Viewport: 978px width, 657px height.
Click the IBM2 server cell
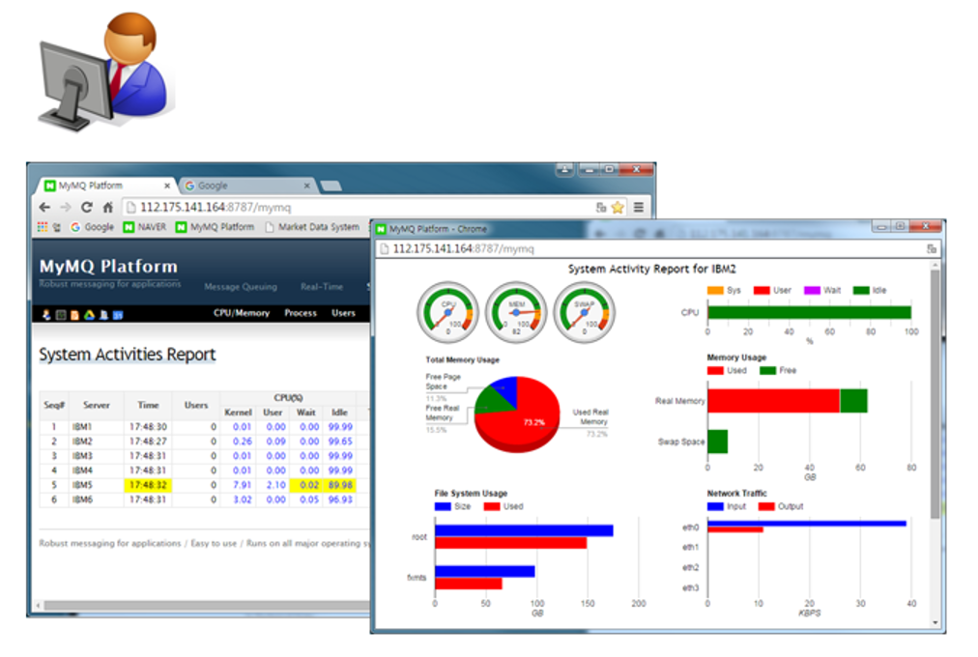pyautogui.click(x=96, y=442)
